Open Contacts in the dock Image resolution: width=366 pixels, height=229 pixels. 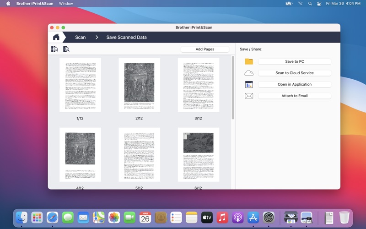[x=161, y=218]
